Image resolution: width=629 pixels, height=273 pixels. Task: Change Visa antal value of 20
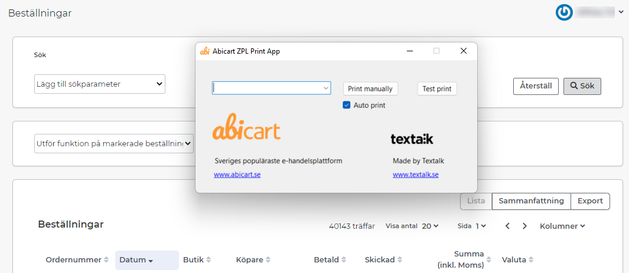[x=430, y=226]
